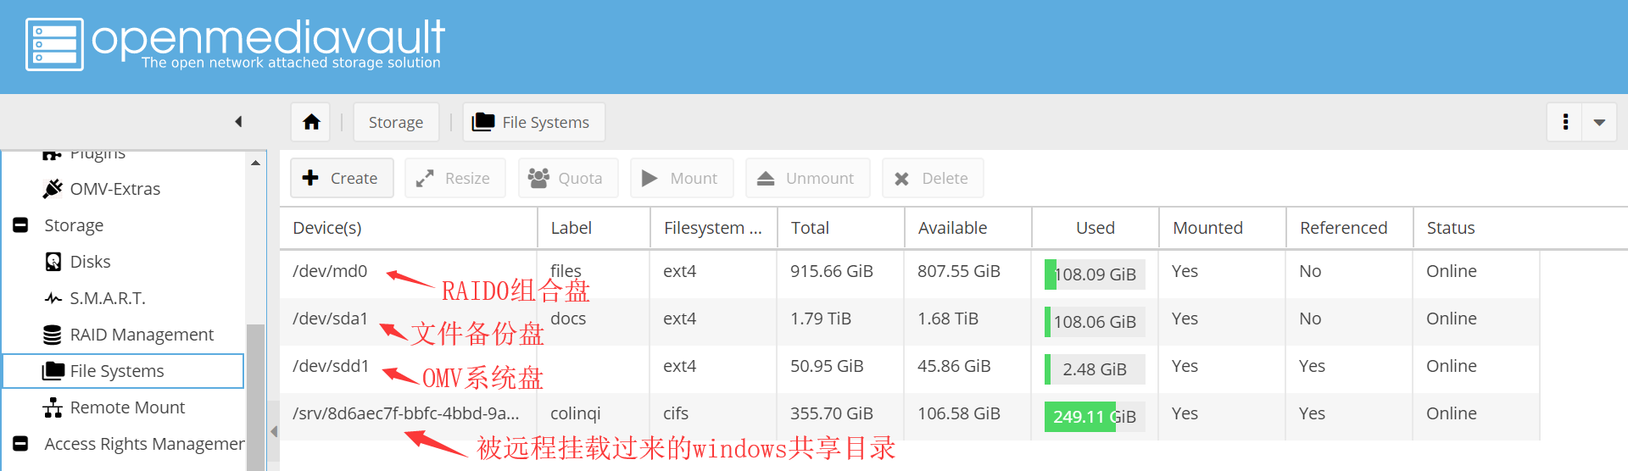Select the /dev/sda1 row
This screenshot has width=1628, height=471.
[x=910, y=321]
